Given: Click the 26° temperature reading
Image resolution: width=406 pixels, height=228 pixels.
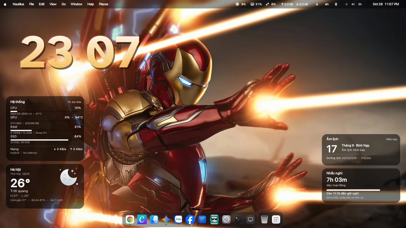Looking at the screenshot, I should [20, 183].
